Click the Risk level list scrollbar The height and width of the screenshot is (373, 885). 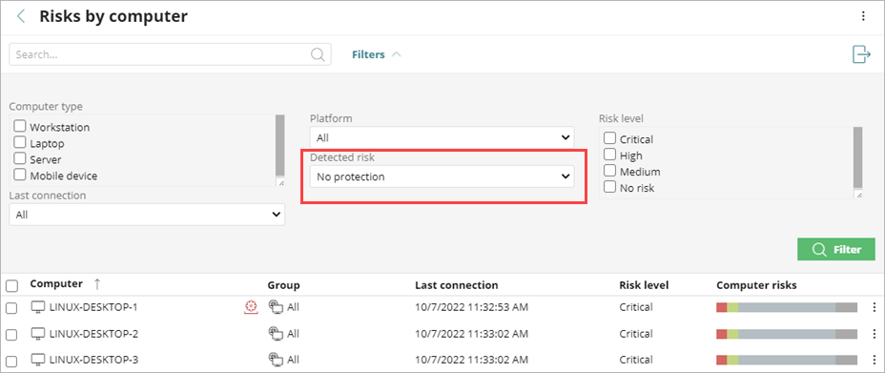[858, 157]
